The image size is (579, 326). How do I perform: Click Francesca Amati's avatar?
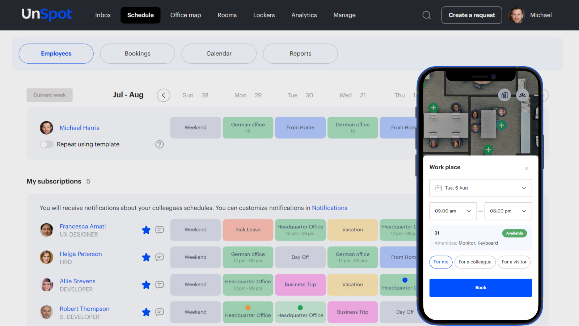46,230
